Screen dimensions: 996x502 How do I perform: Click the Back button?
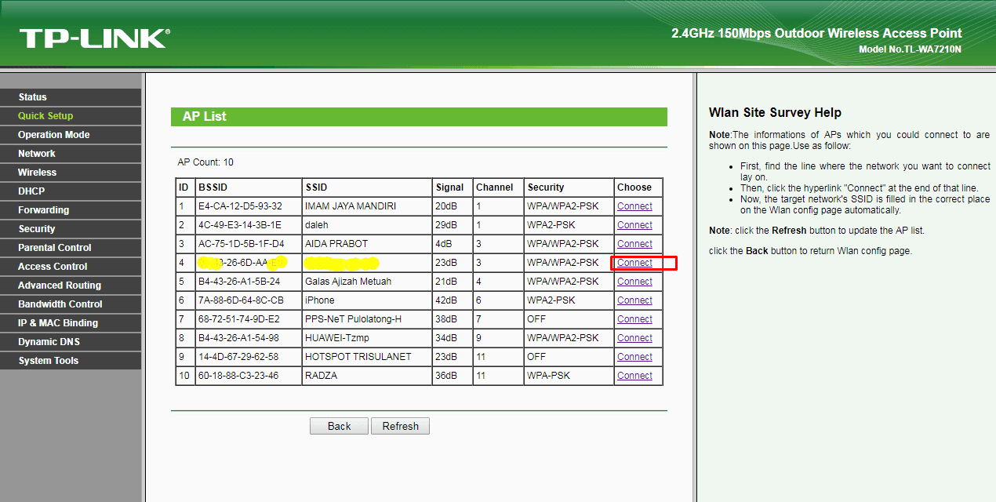(x=339, y=426)
